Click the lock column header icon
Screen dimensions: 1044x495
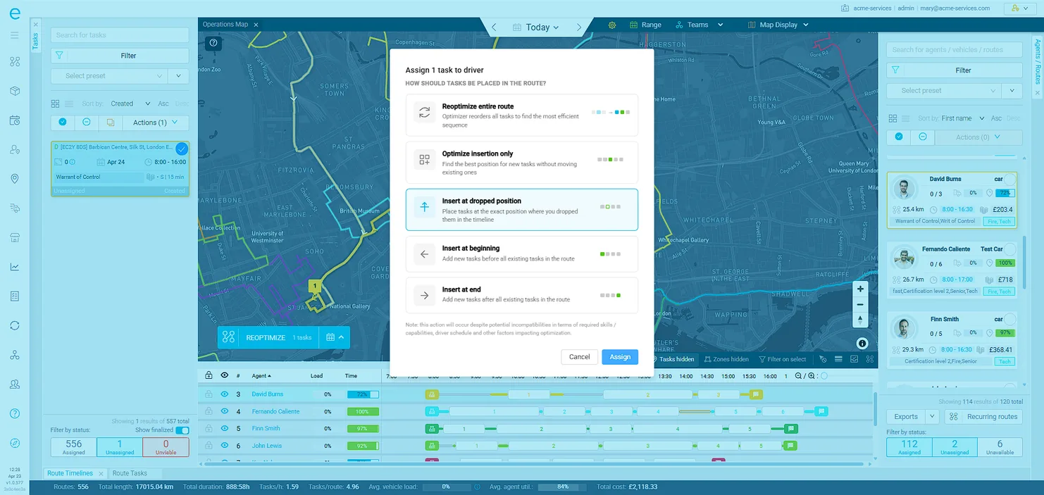click(209, 376)
